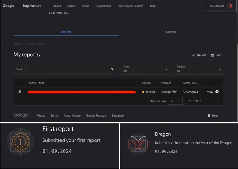
Task: Click the 01.09.2024 submitted date cell
Action: tap(191, 92)
